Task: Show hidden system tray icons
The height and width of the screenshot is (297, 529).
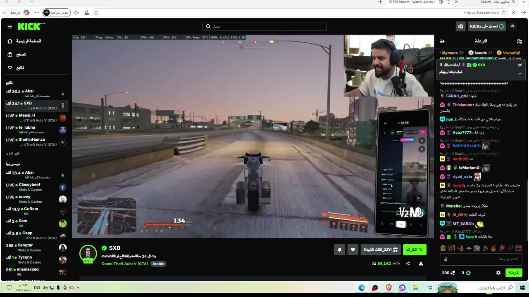Action: (x=78, y=288)
